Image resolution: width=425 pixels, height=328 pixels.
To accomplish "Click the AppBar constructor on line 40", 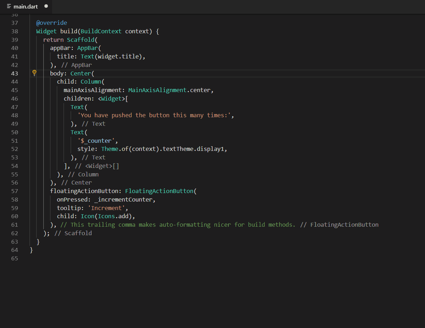I will coord(88,48).
